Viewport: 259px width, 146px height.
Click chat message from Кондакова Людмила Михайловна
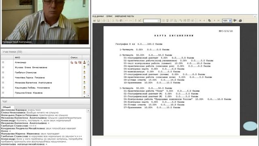click(x=38, y=129)
